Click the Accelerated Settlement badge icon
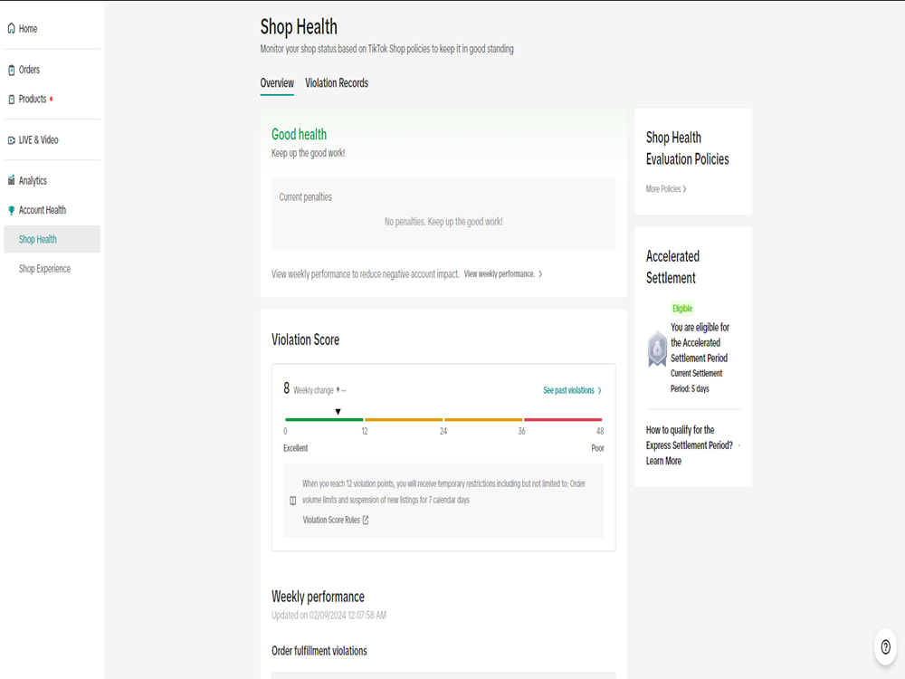 click(657, 349)
